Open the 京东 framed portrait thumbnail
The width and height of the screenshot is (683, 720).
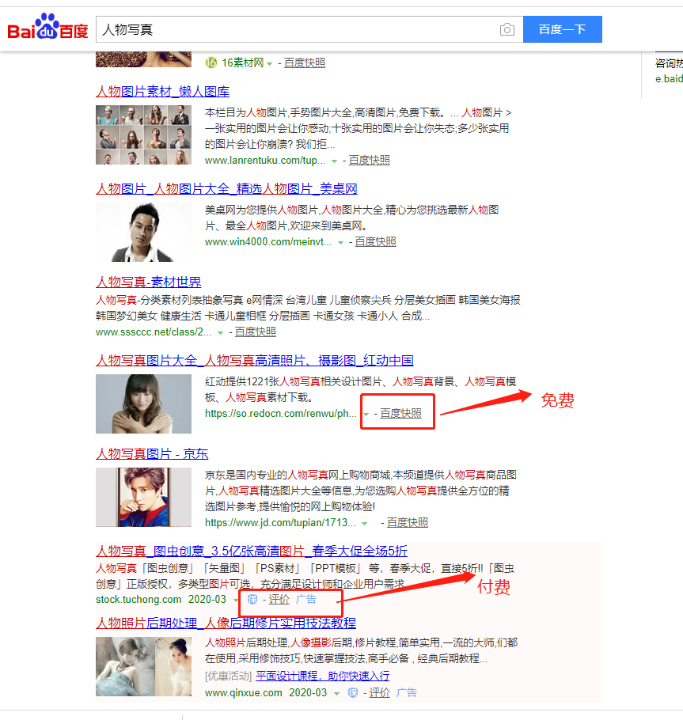tap(143, 497)
